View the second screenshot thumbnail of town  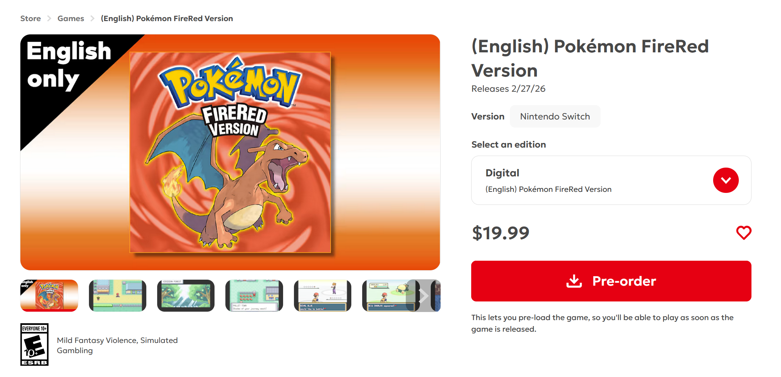[117, 295]
